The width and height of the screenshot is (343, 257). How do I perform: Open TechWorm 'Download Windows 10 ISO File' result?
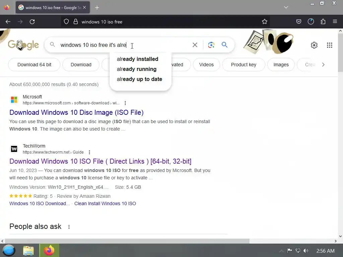click(100, 161)
